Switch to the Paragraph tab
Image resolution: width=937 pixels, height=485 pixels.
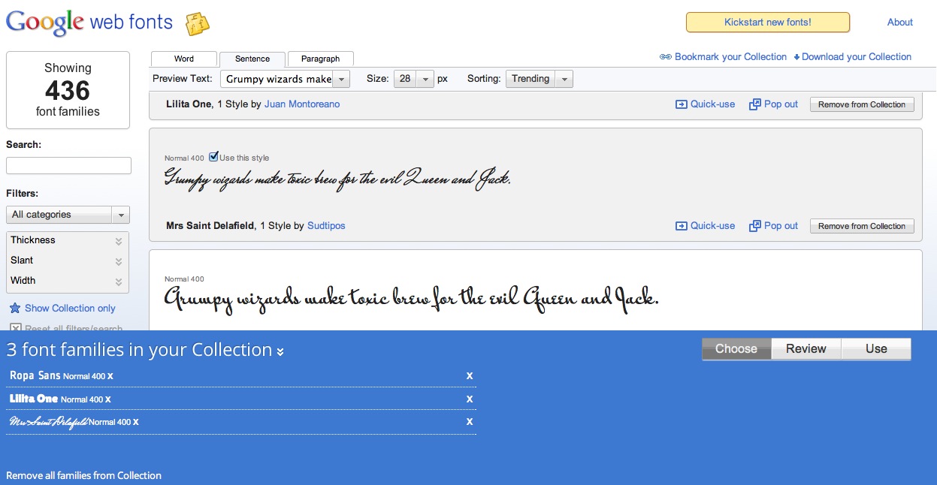pos(320,59)
